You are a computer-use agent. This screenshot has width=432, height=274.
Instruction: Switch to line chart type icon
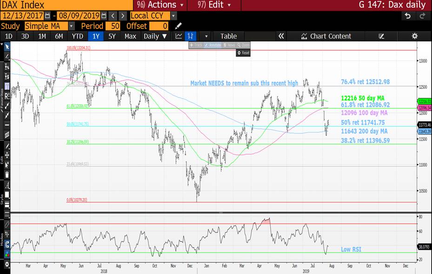click(179, 36)
